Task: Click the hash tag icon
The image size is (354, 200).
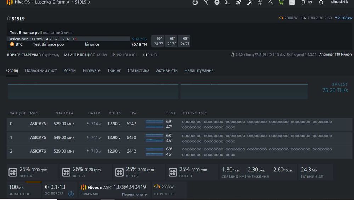Action: pyautogui.click(x=260, y=2)
